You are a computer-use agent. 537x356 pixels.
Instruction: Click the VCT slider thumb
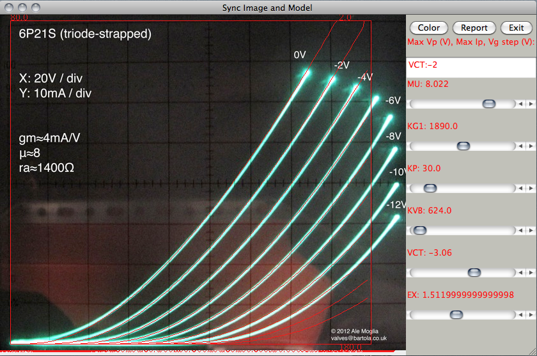(474, 272)
